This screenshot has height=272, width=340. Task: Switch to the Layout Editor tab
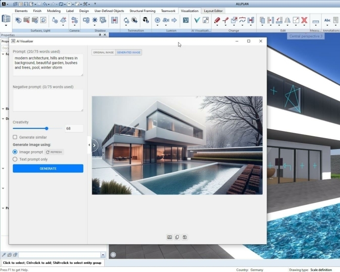[x=213, y=11]
